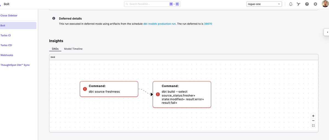This screenshot has height=140, width=329.
Task: Click the search magnifier icon
Action: pyautogui.click(x=127, y=4)
